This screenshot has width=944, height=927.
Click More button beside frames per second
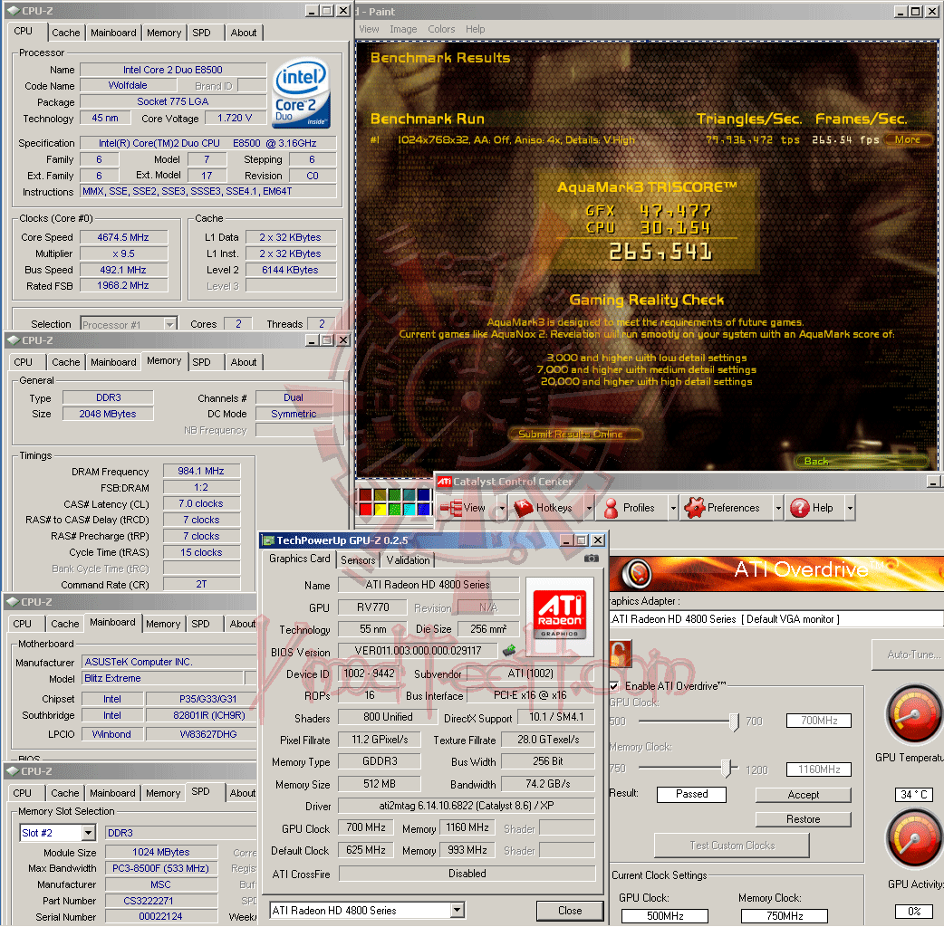pos(907,139)
